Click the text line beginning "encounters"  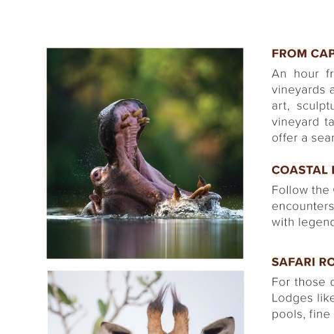[x=303, y=206]
